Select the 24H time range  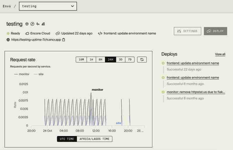(111, 60)
